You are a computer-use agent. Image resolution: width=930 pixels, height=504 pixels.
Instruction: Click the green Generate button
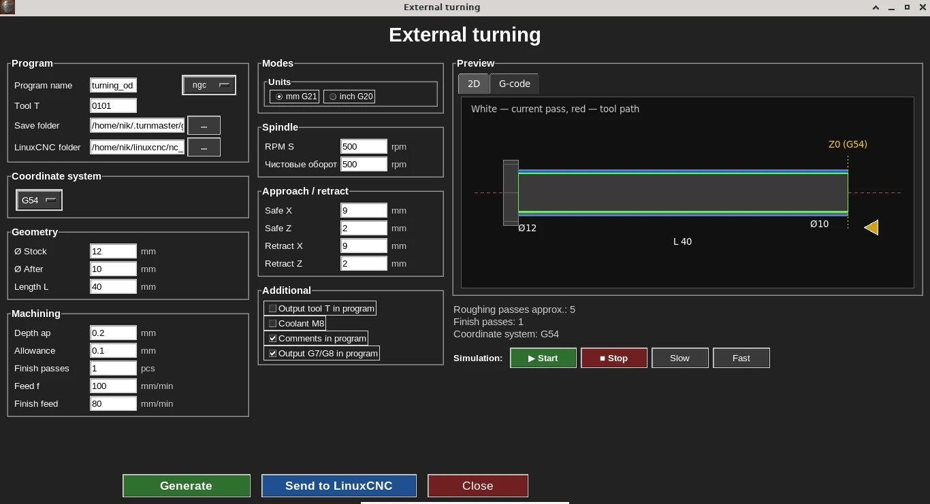pos(187,486)
